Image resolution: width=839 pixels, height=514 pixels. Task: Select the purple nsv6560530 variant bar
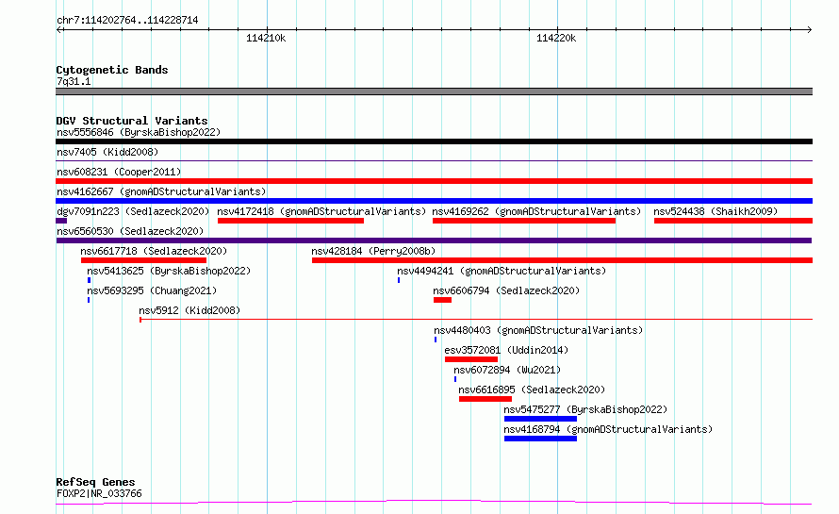[x=434, y=240]
